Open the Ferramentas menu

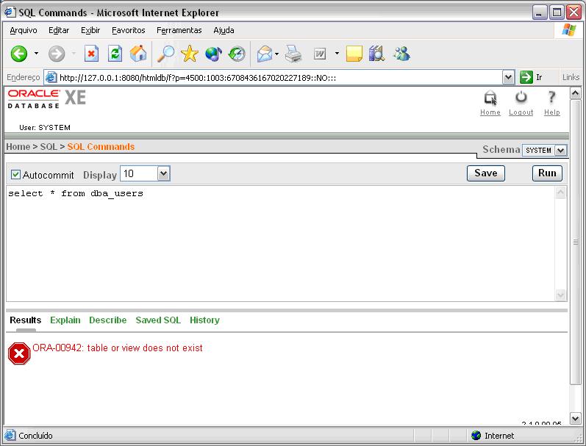point(179,30)
